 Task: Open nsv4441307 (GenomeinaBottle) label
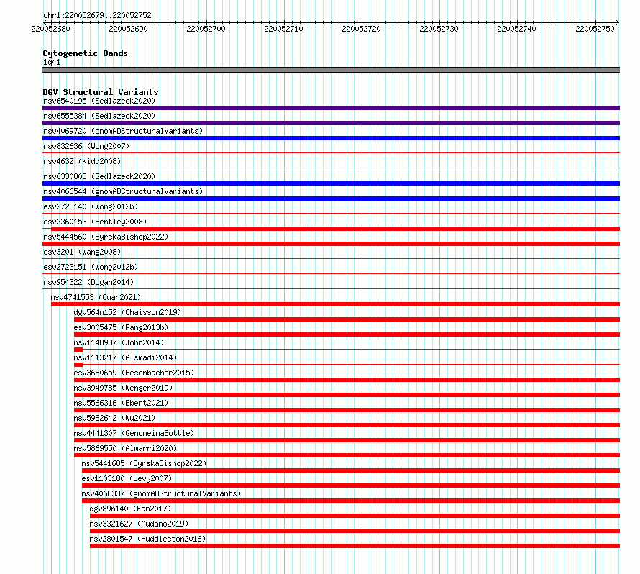coord(134,433)
